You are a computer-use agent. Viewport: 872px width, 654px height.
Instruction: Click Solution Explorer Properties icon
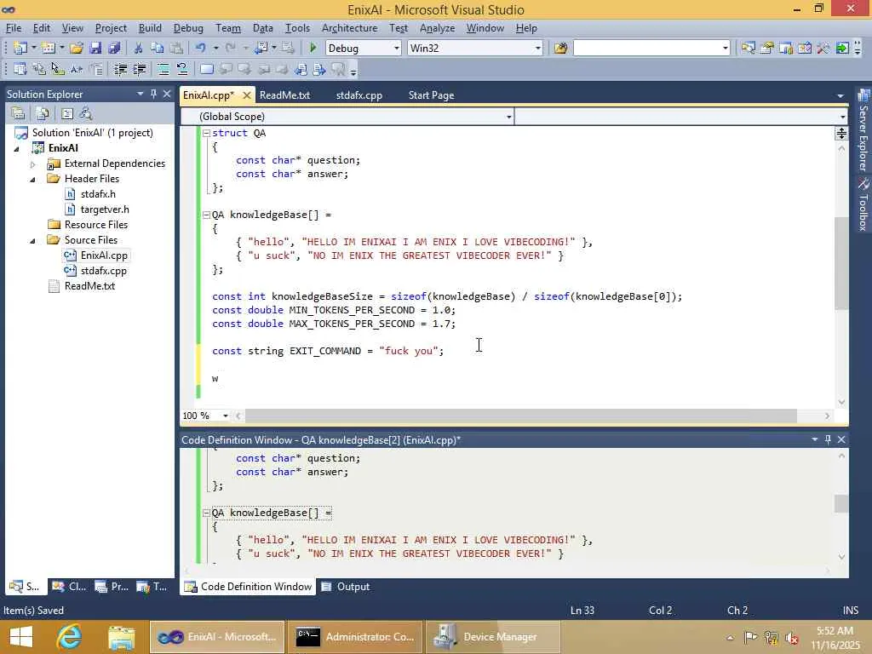tap(19, 114)
